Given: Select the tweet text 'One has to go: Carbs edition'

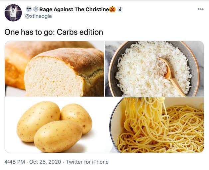Looking at the screenshot, I should (53, 32).
